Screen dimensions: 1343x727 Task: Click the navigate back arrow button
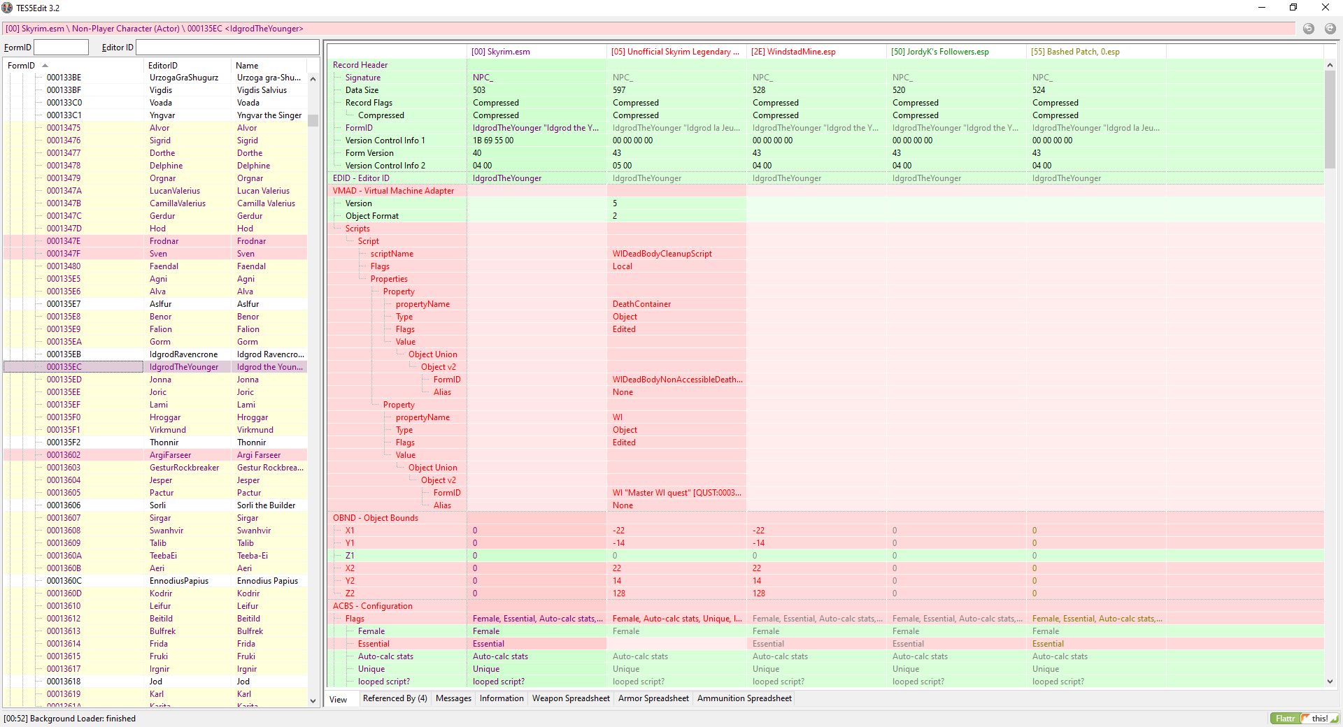[x=1308, y=29]
